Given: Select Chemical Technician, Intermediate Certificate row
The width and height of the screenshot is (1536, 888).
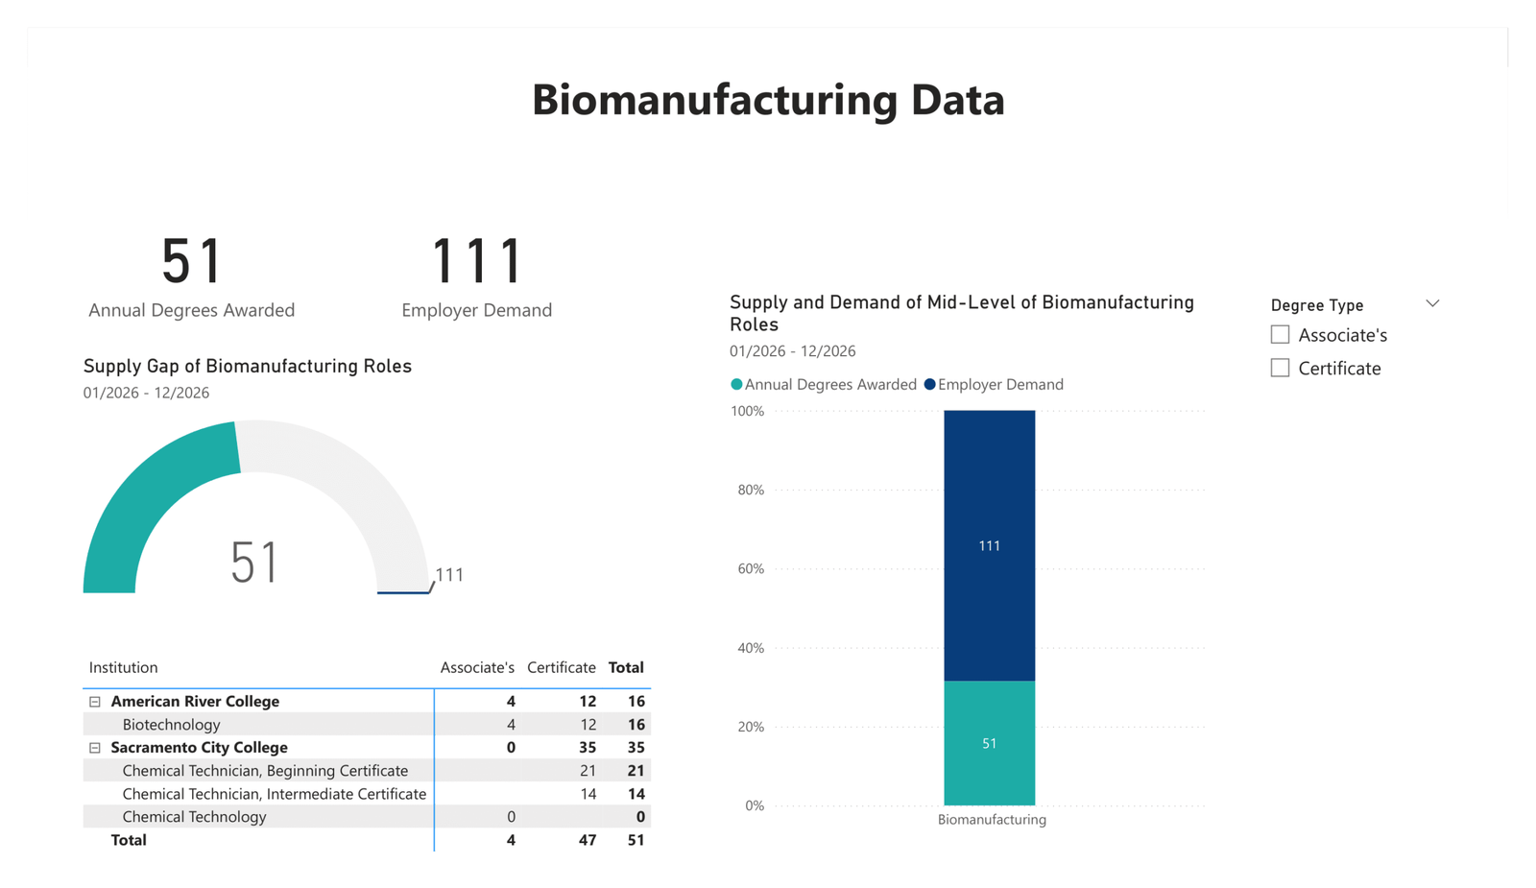Looking at the screenshot, I should pos(274,794).
